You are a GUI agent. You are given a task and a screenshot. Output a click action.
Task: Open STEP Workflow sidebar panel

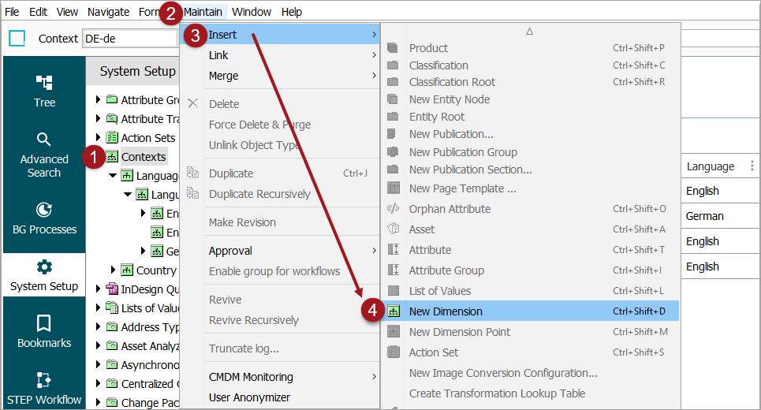tap(44, 389)
